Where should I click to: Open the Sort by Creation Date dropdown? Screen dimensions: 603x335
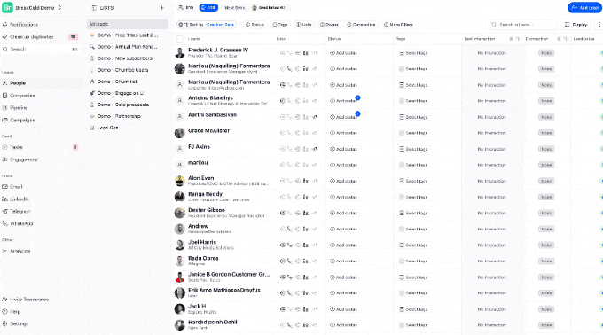(x=207, y=25)
